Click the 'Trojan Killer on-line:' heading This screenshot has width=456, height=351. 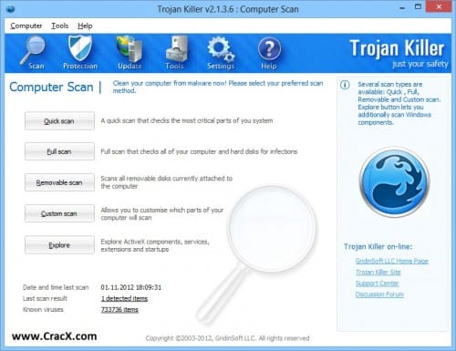tap(378, 246)
